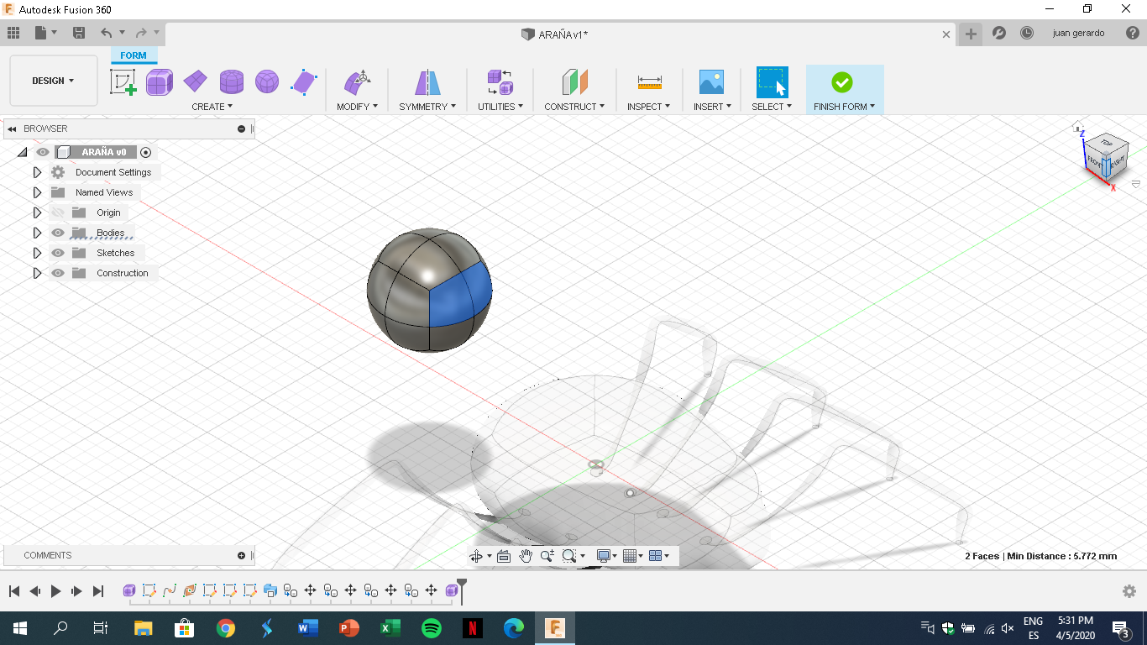The width and height of the screenshot is (1147, 645).
Task: Hide the Construction folder in the browser
Action: tap(58, 273)
